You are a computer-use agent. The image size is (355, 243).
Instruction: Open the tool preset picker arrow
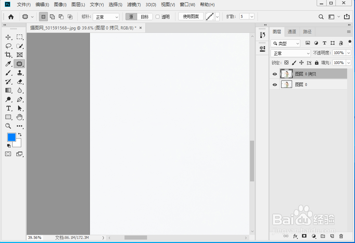32,17
